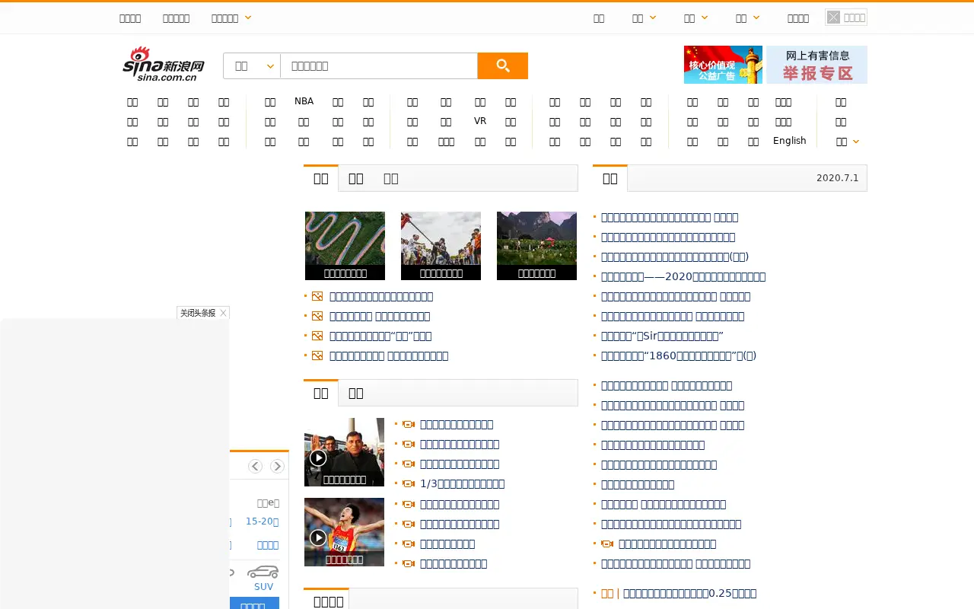Click inside the search text field
Screen dimensions: 974x609
coord(379,65)
